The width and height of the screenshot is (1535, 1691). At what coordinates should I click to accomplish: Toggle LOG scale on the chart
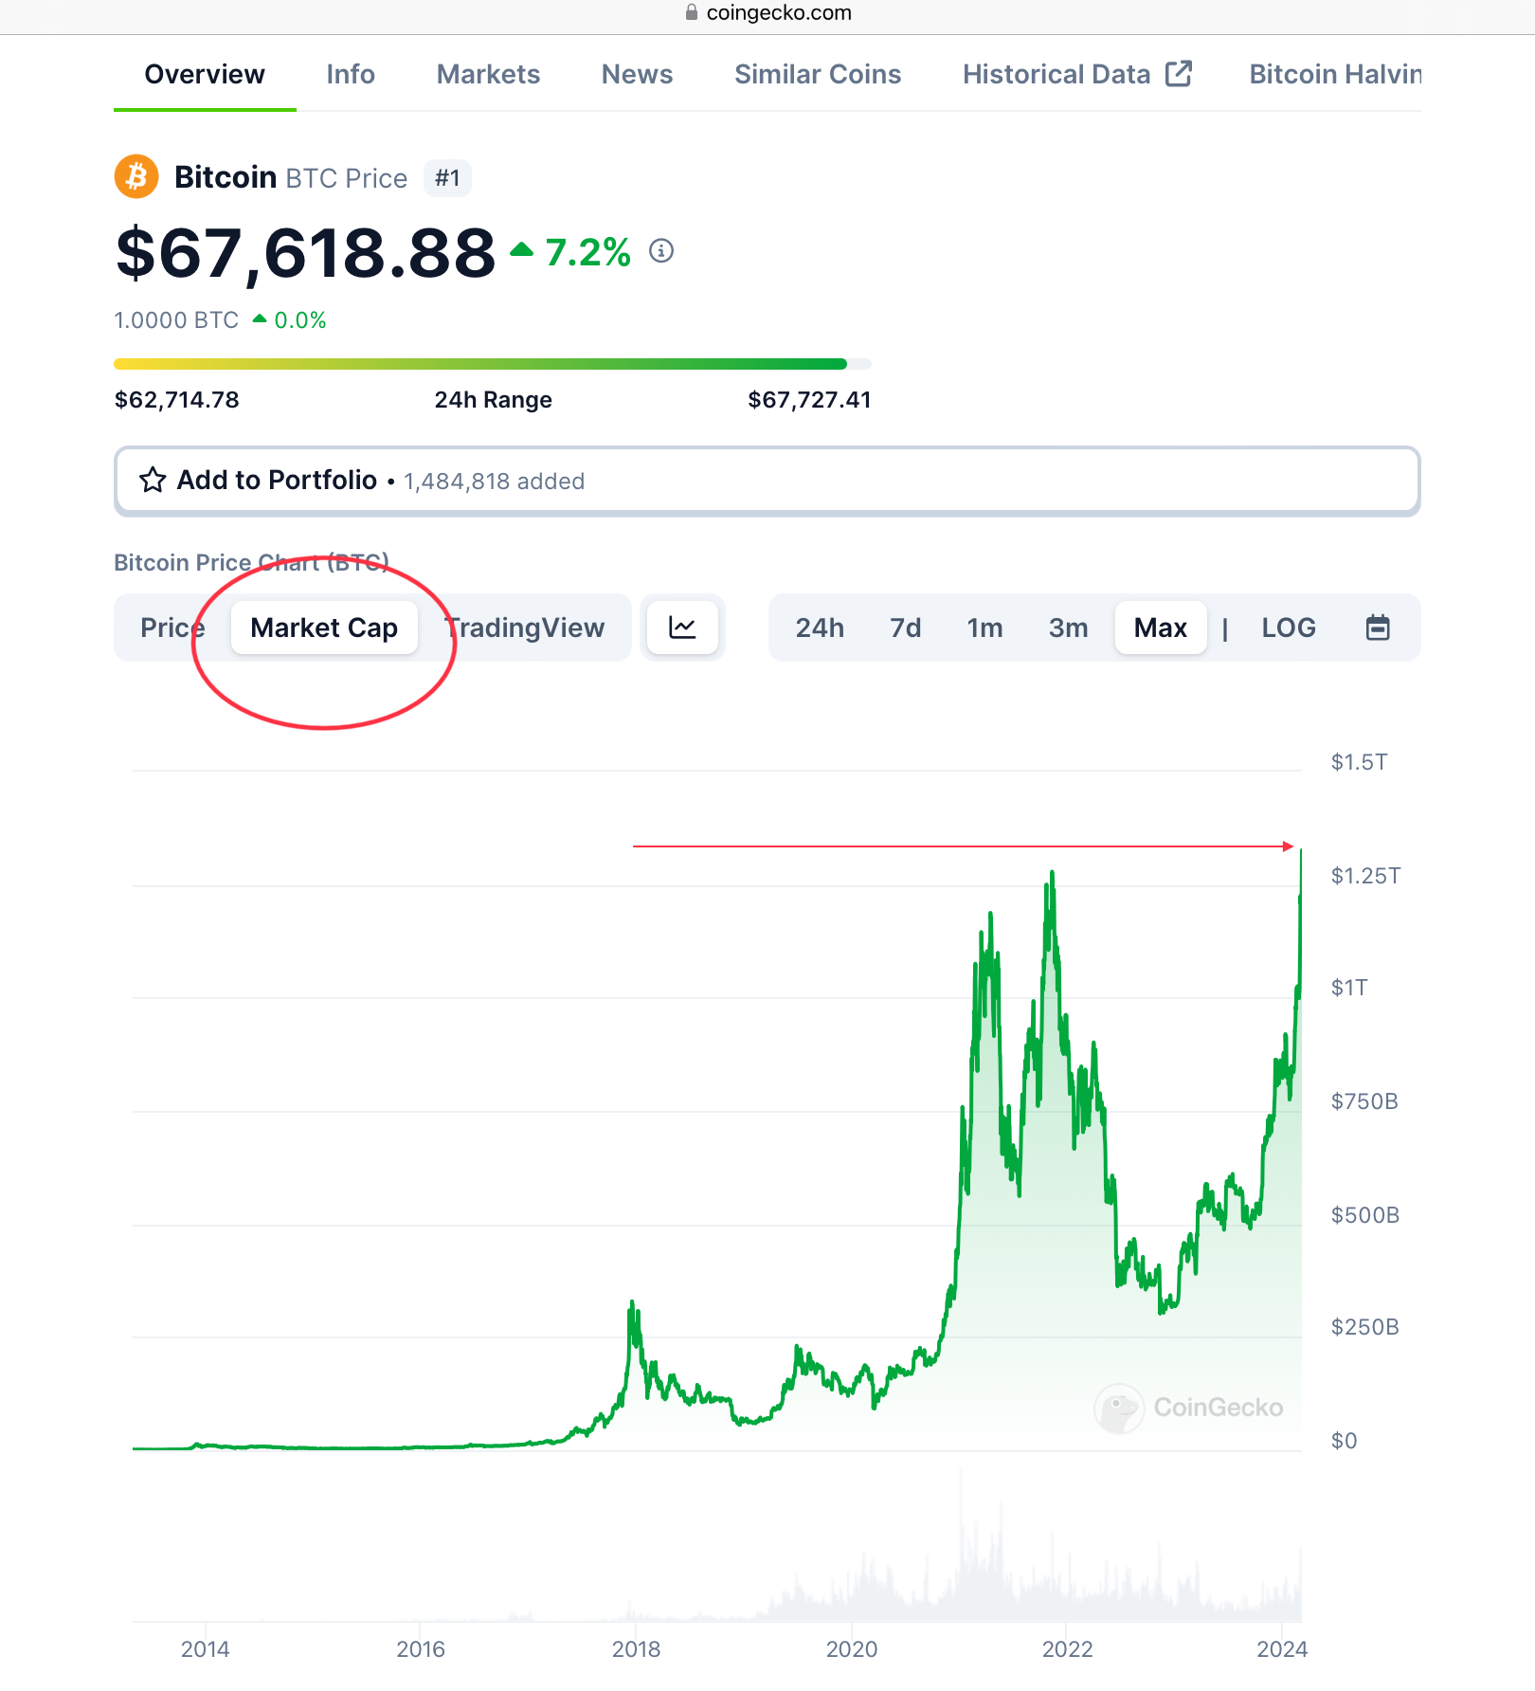(x=1288, y=627)
